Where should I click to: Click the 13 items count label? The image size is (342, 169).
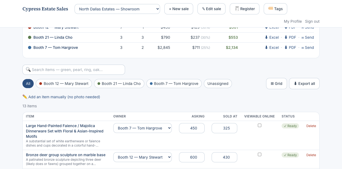coord(30,106)
